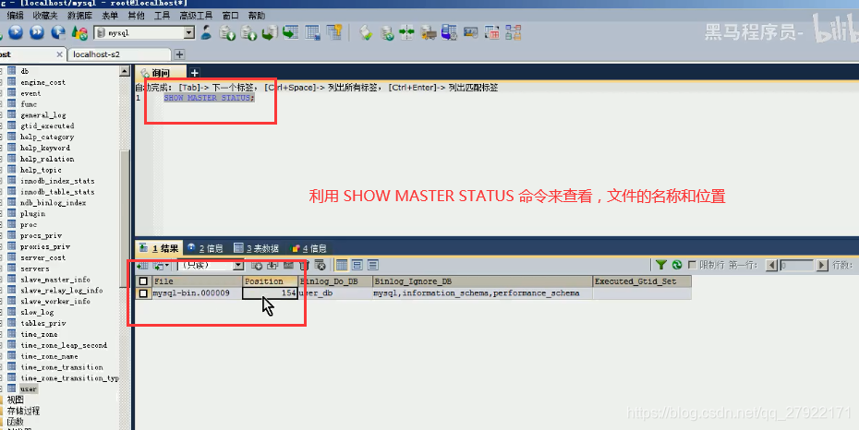
Task: Open the copy-result icon dropdown arrow
Action: [x=167, y=266]
